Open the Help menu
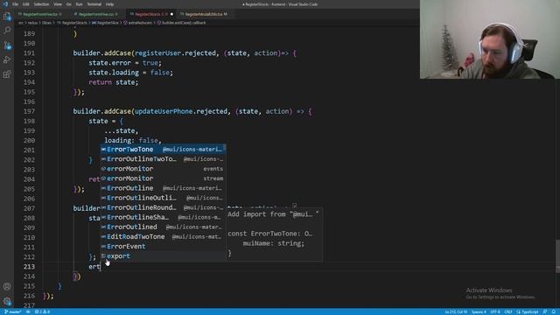 point(109,4)
